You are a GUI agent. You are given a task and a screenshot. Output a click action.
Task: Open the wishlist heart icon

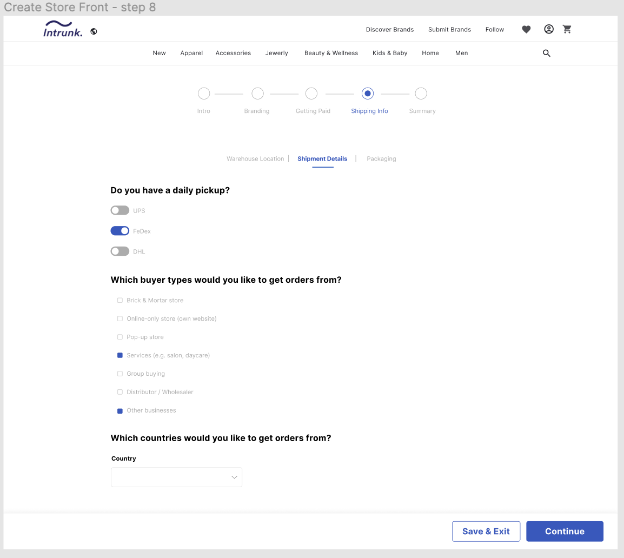click(x=526, y=30)
